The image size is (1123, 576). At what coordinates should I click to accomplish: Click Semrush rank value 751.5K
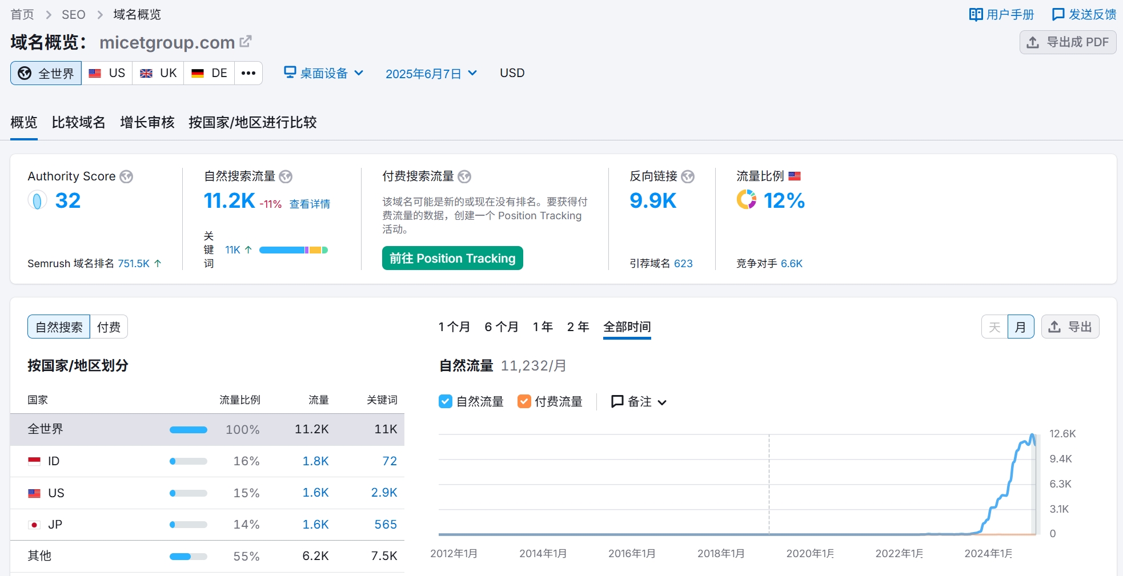[134, 263]
